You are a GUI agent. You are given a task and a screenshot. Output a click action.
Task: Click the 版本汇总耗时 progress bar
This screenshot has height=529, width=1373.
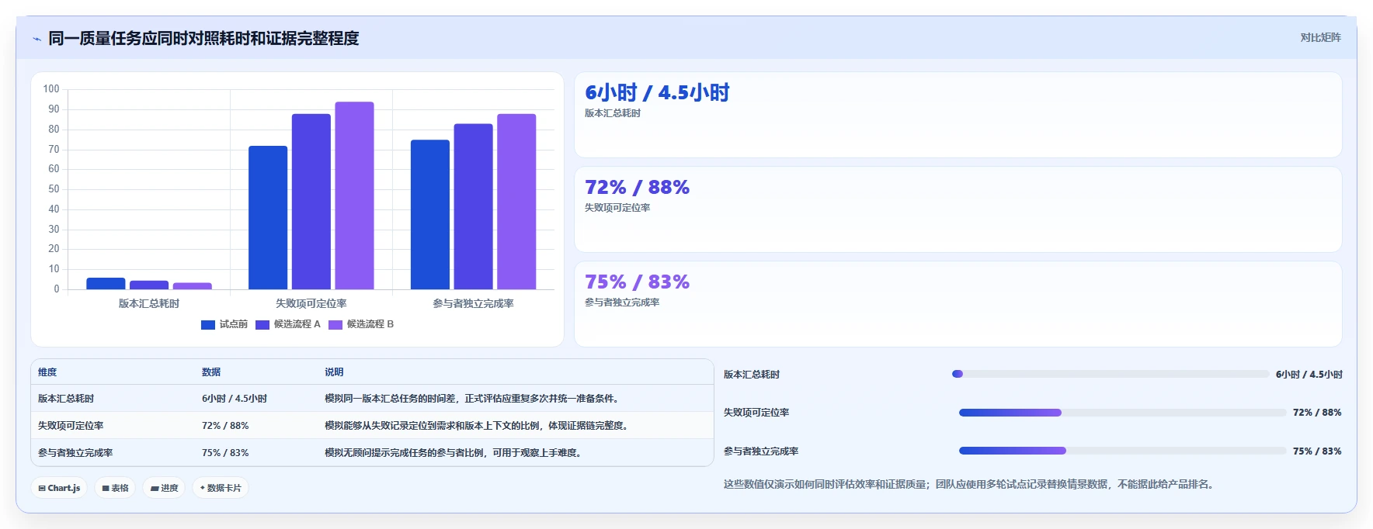click(x=1111, y=374)
